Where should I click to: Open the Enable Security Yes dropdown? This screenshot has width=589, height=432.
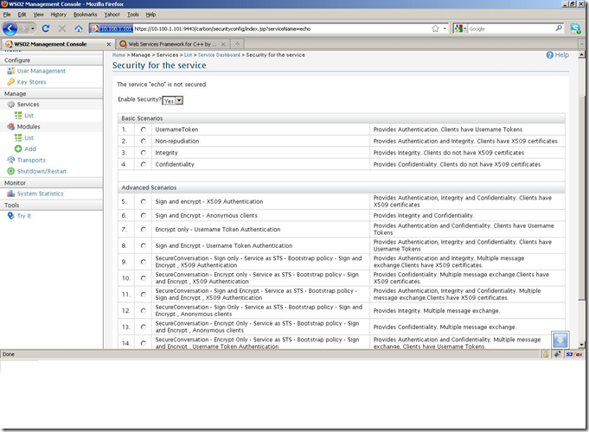click(x=172, y=100)
